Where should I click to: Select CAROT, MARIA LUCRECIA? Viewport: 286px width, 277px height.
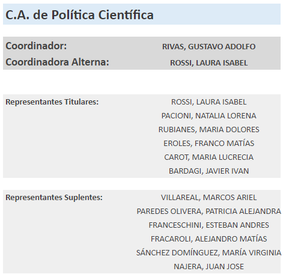[x=208, y=157]
